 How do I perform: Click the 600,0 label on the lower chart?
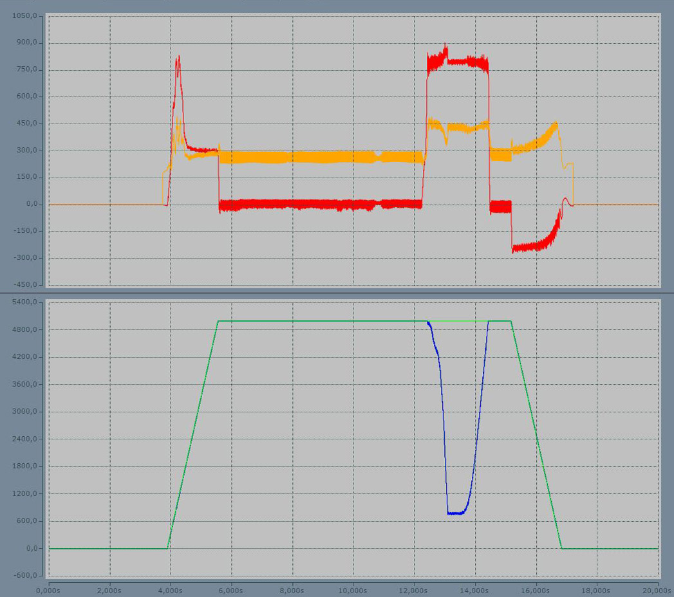coord(27,521)
